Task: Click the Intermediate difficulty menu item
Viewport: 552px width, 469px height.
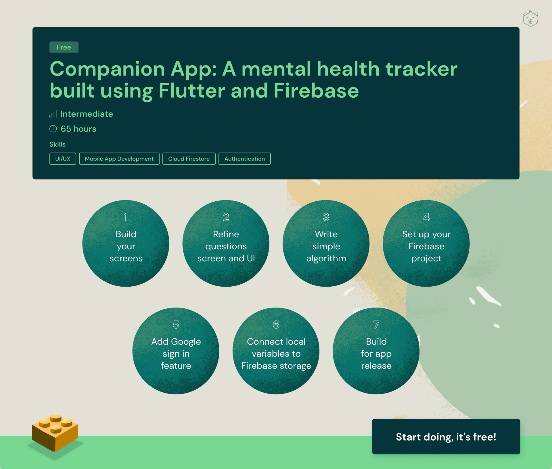Action: pos(87,113)
